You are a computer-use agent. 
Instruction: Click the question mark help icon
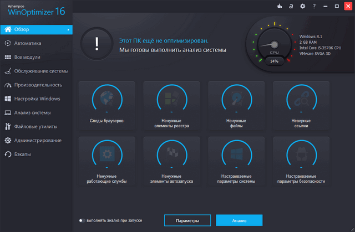[315, 6]
